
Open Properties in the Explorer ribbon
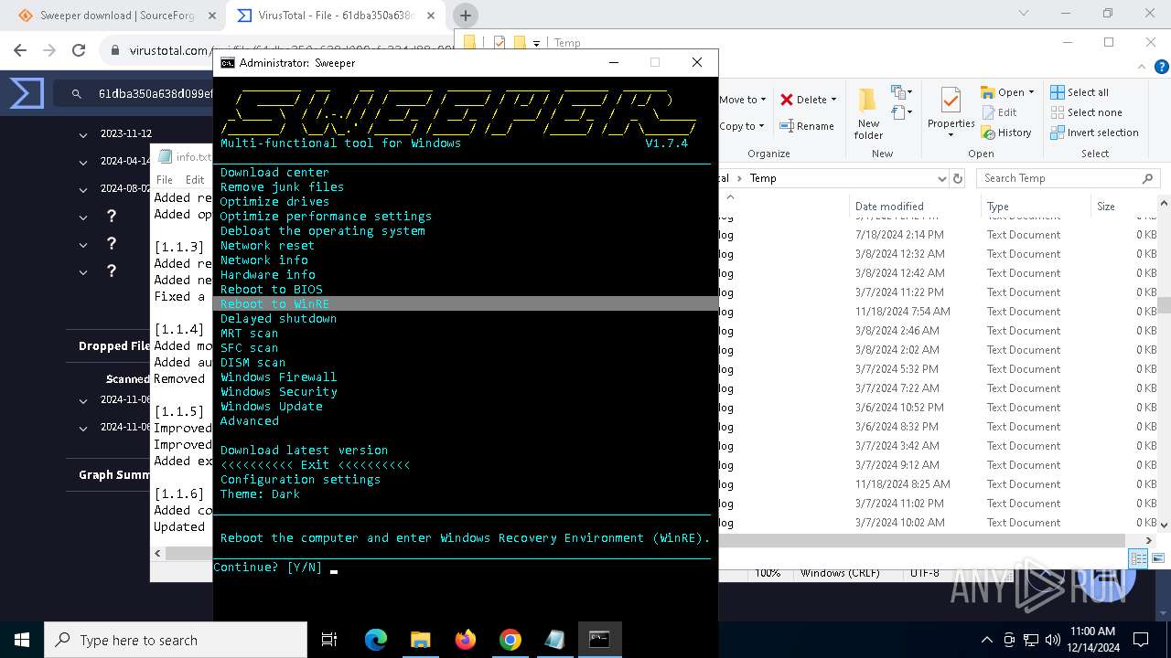pyautogui.click(x=951, y=113)
